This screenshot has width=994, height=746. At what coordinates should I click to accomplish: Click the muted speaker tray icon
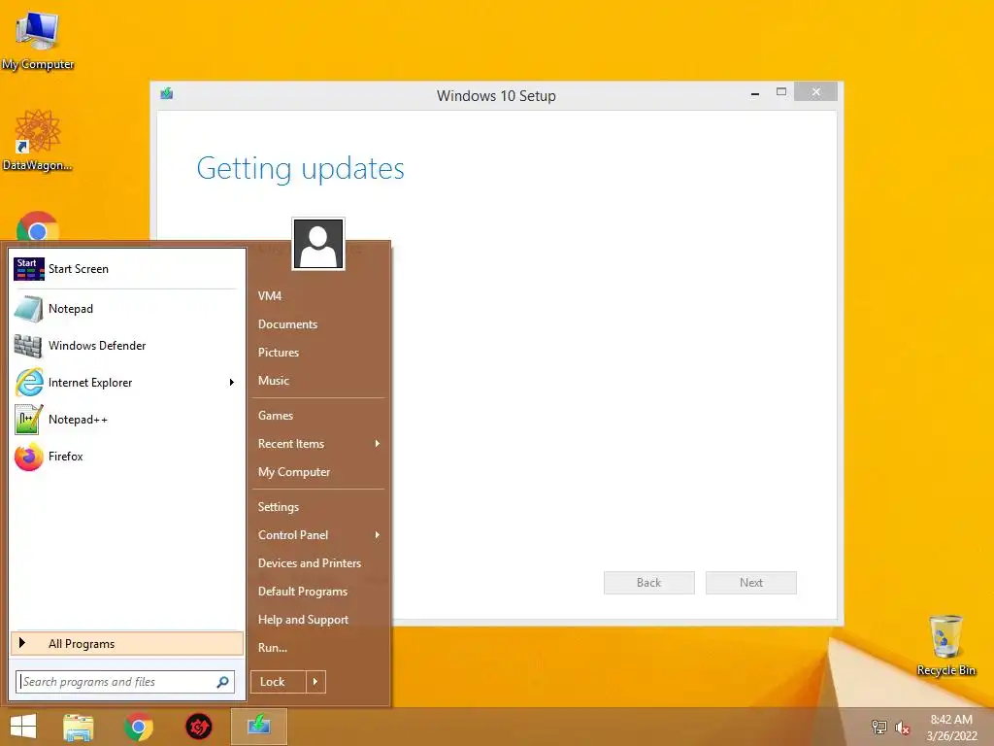(x=902, y=728)
